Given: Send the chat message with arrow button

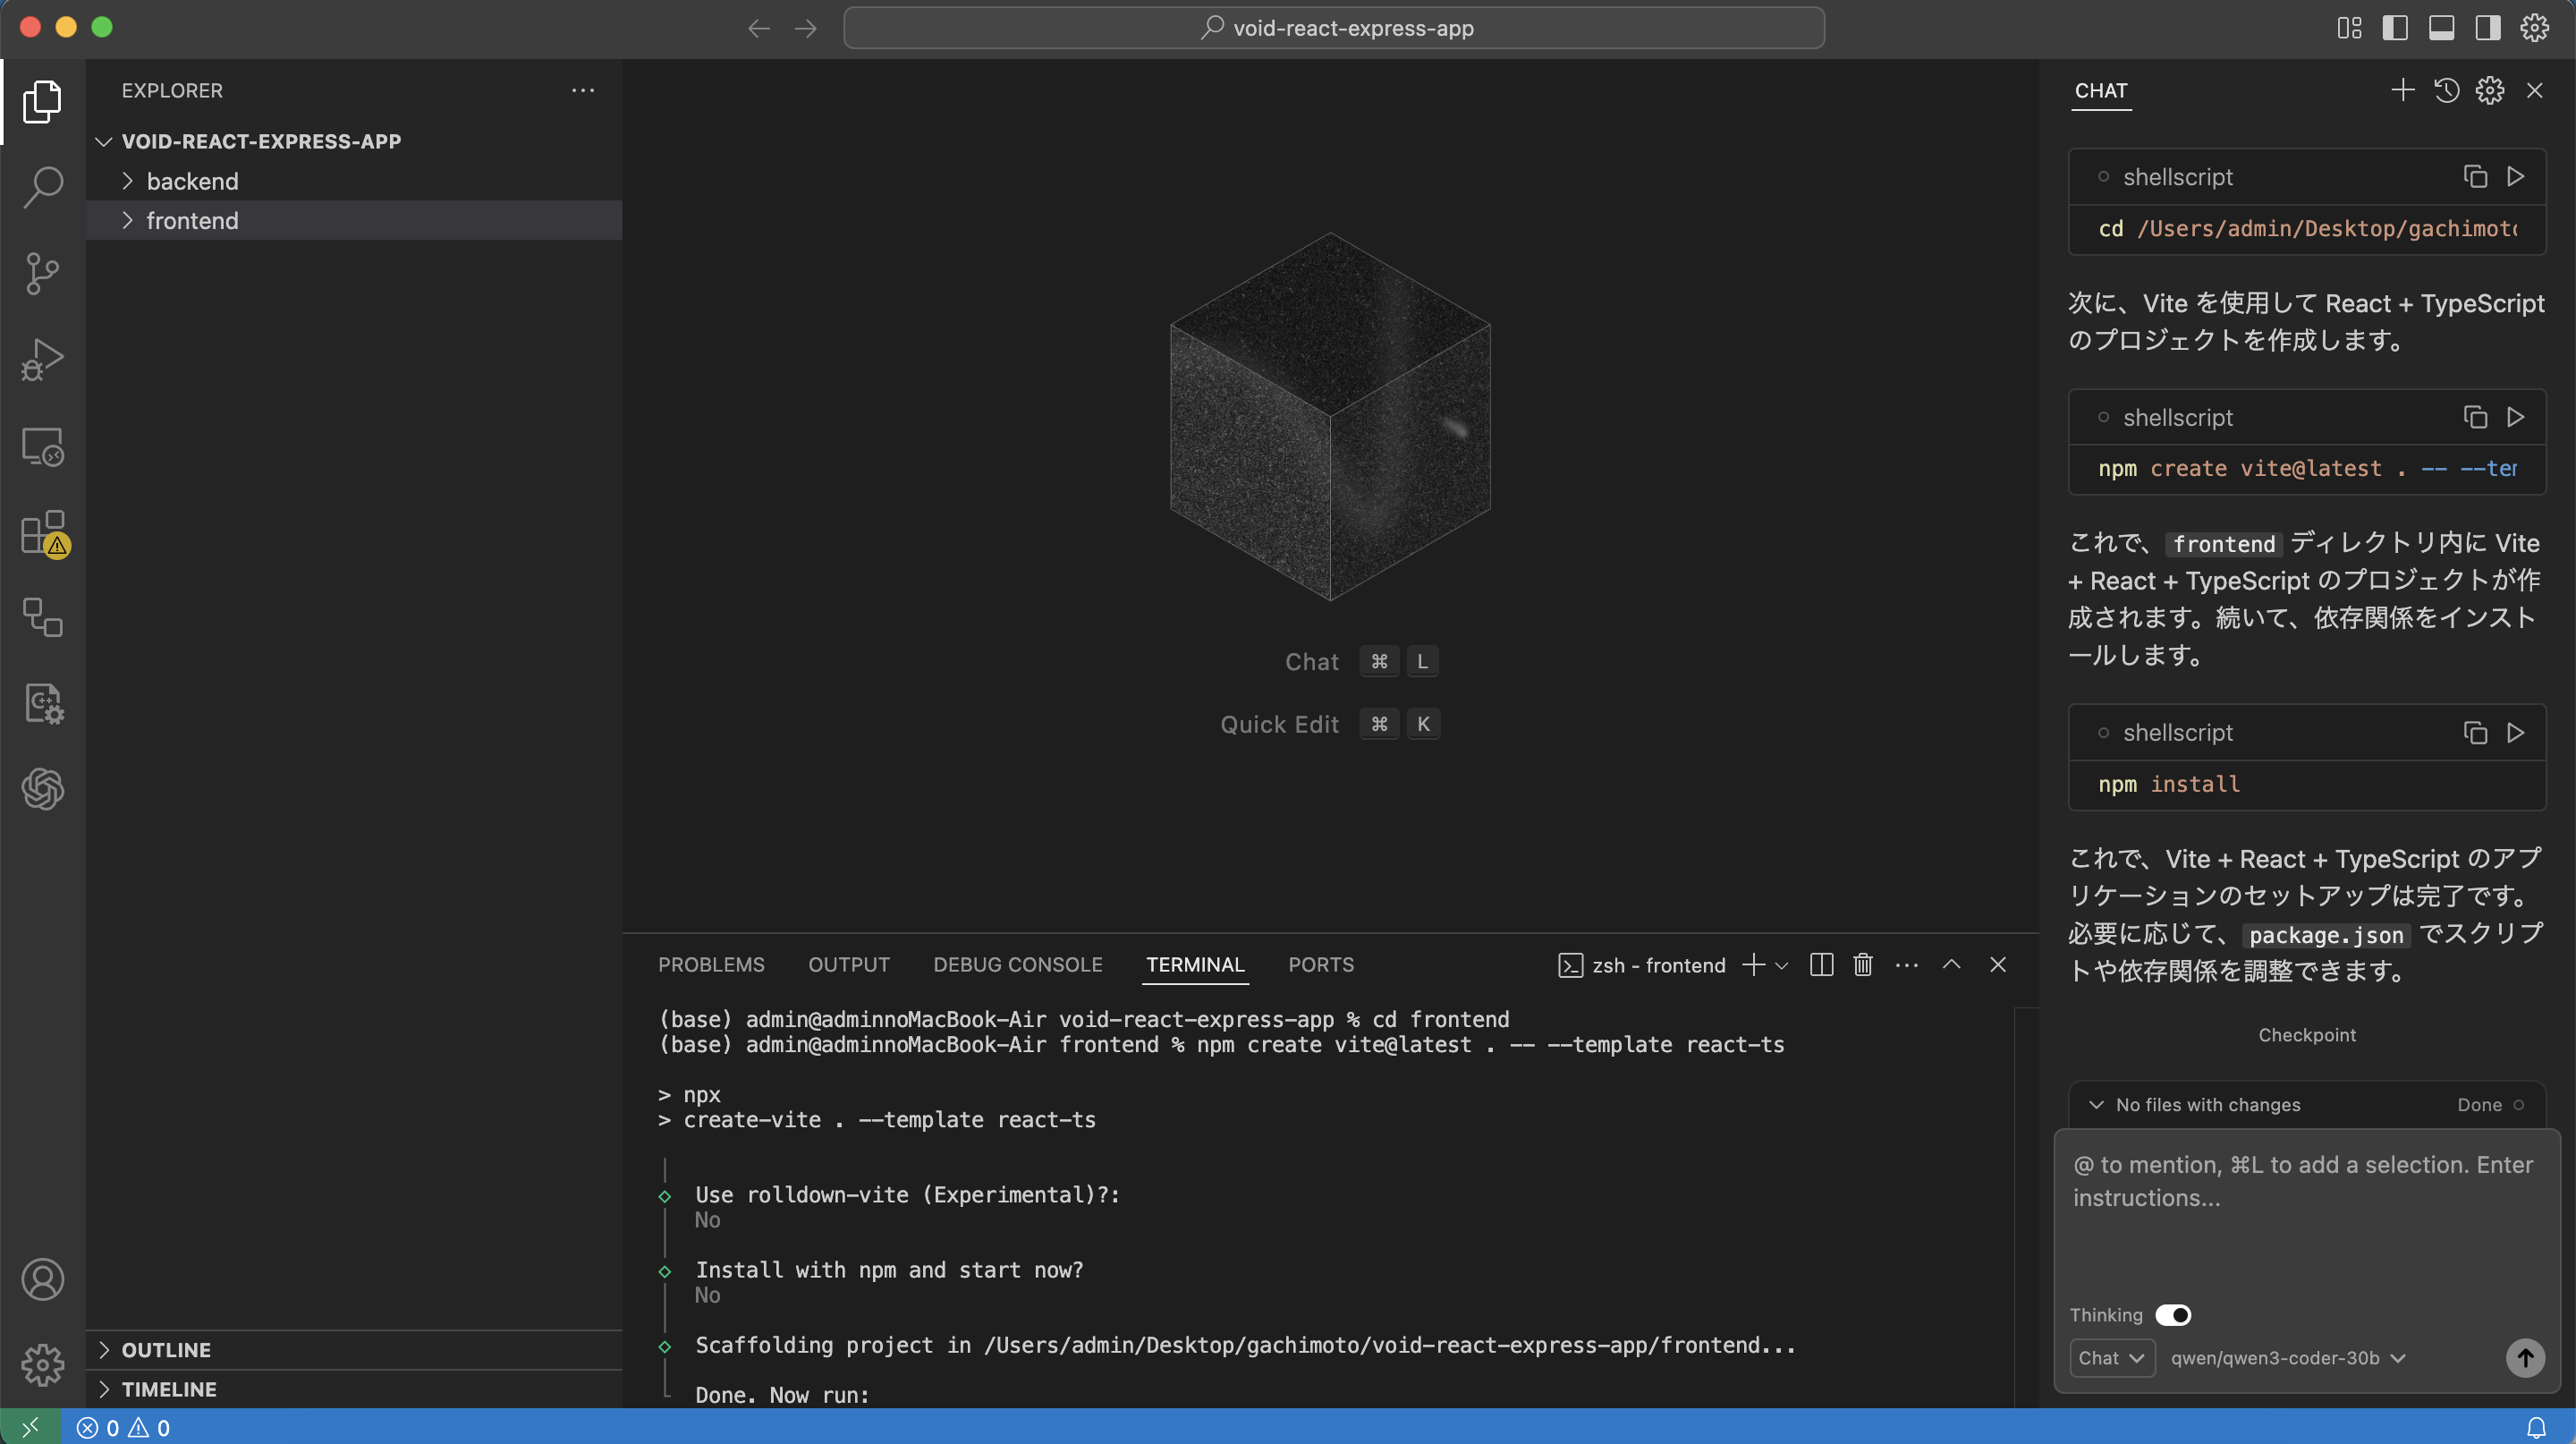Looking at the screenshot, I should 2524,1358.
